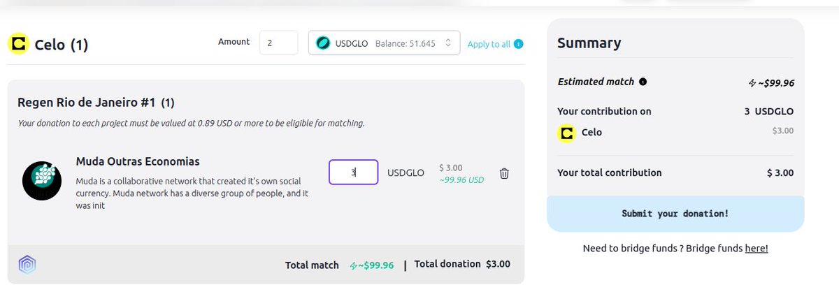This screenshot has width=839, height=301.
Task: Click Submit your donation! button
Action: click(x=675, y=214)
